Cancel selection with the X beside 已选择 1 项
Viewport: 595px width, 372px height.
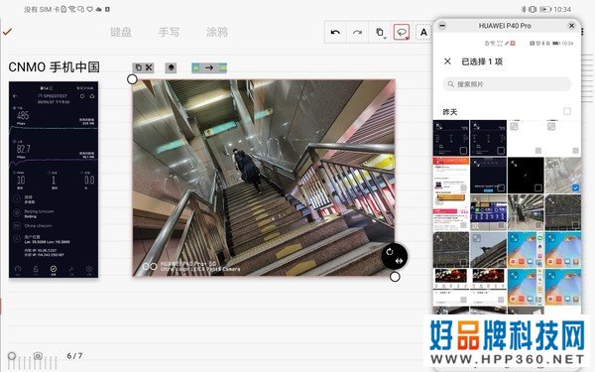pyautogui.click(x=448, y=62)
